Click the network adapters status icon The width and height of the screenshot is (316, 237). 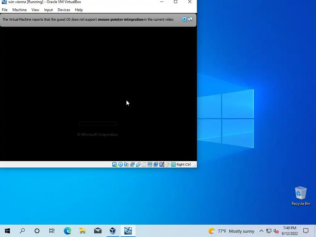pos(132,164)
